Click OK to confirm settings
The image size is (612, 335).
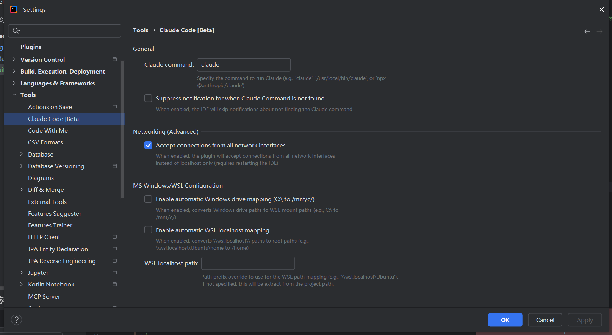coord(505,320)
